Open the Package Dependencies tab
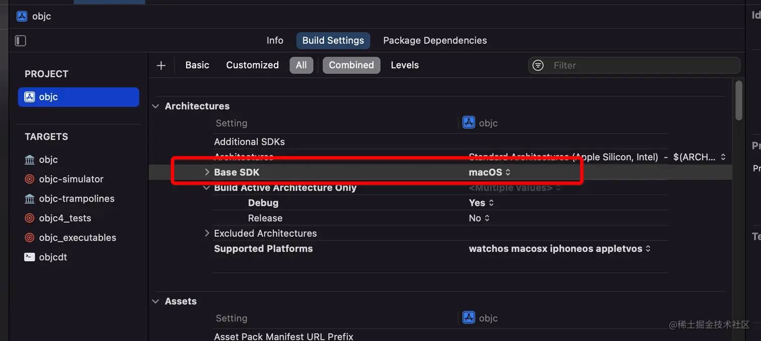The image size is (761, 341). coord(435,41)
